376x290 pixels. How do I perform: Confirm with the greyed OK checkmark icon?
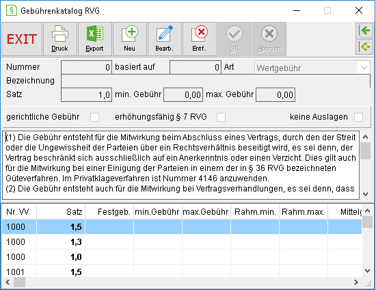tap(234, 39)
